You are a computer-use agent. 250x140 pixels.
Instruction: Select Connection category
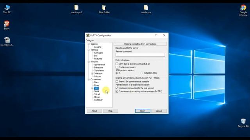(95, 79)
